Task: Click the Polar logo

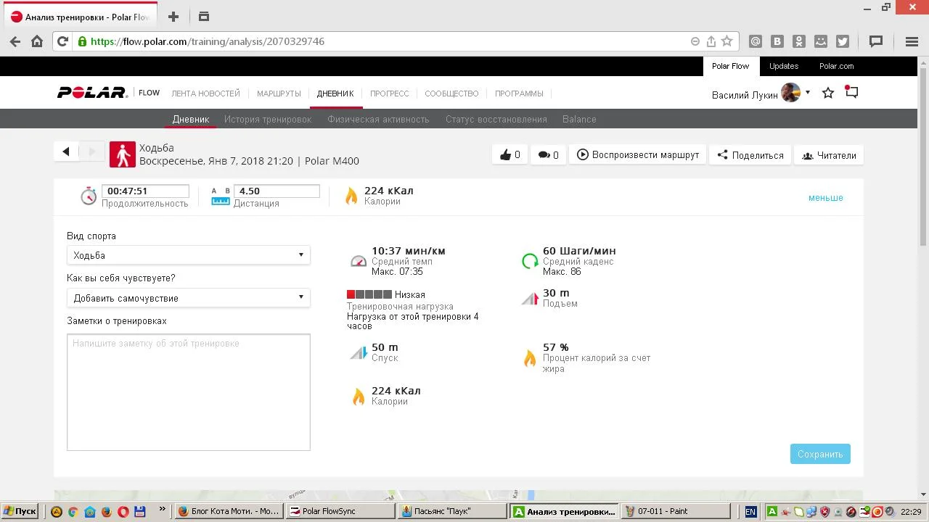Action: click(x=92, y=93)
